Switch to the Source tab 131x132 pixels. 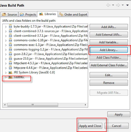click(10, 14)
